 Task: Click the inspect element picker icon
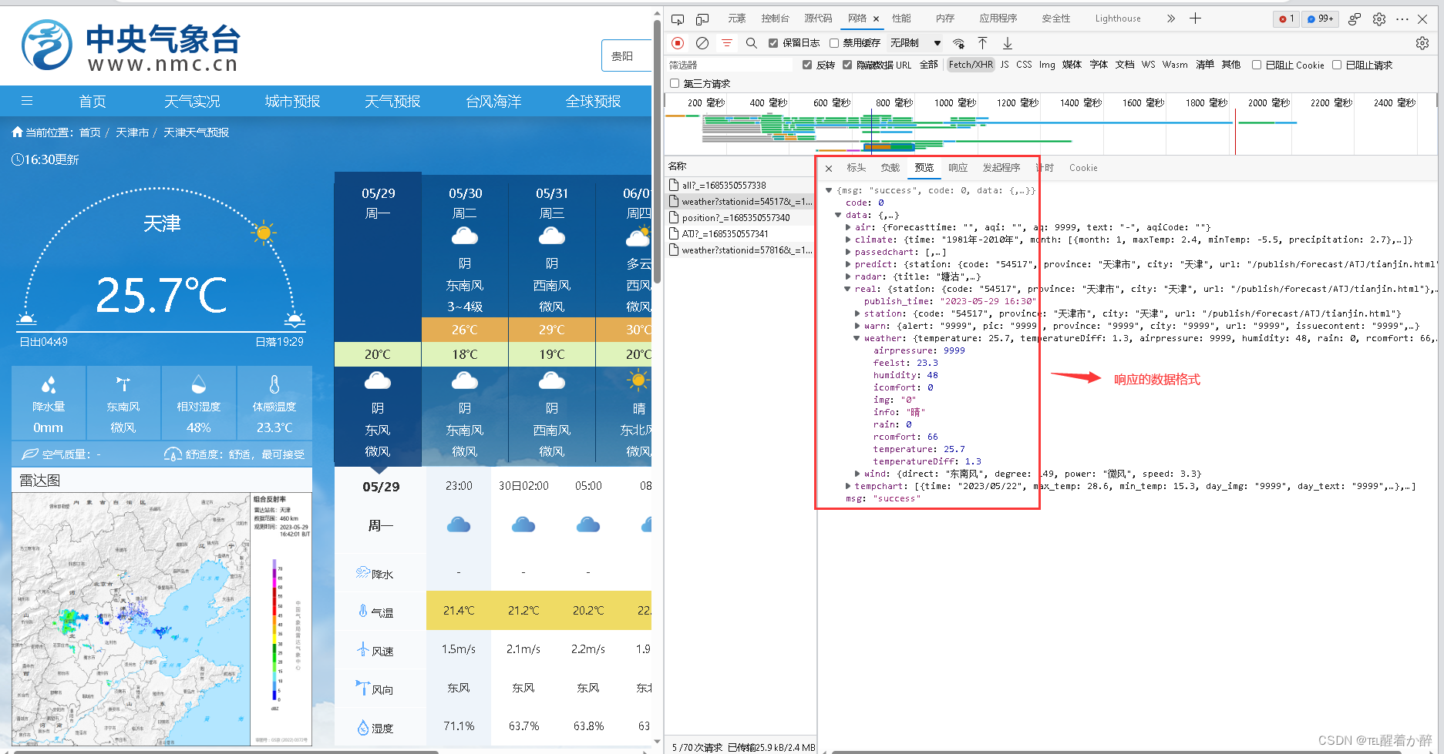click(x=678, y=19)
